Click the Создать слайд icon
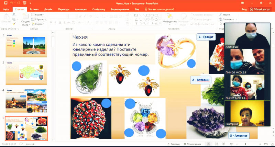Screen dimensions: 275x147 [25, 17]
